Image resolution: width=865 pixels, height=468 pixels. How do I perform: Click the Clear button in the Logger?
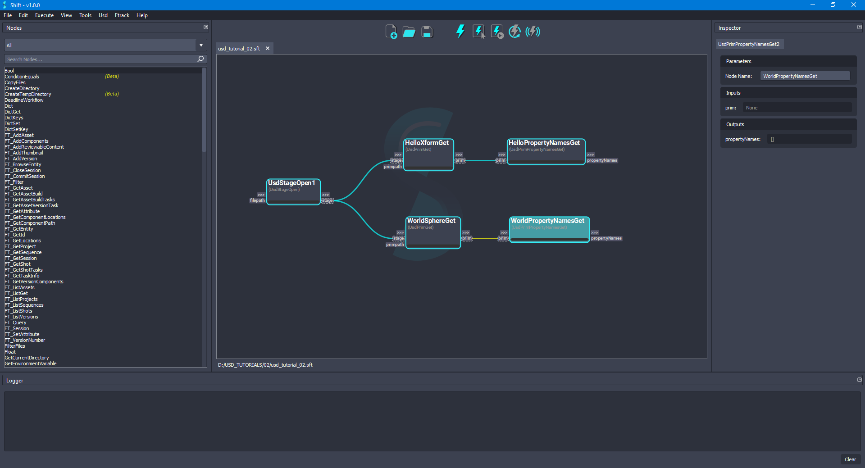850,459
